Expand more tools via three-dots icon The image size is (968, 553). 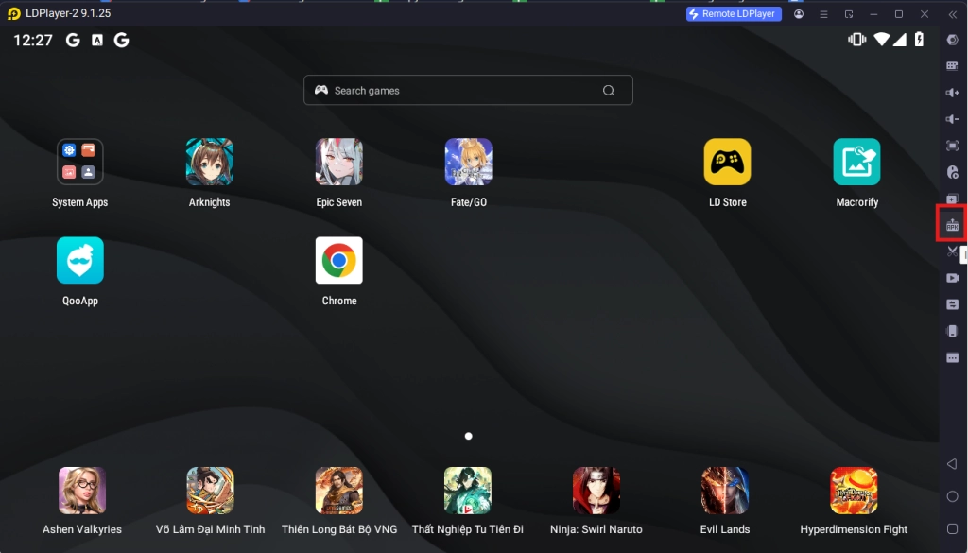pyautogui.click(x=952, y=357)
